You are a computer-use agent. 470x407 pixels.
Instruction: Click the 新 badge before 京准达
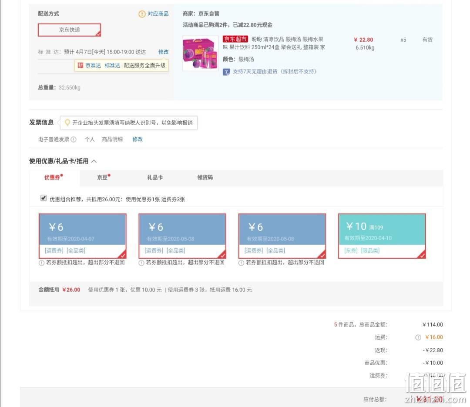tap(81, 65)
